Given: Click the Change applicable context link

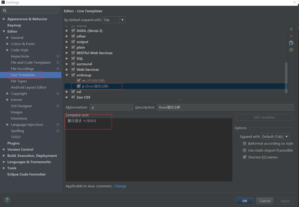Looking at the screenshot, I should (120, 186).
